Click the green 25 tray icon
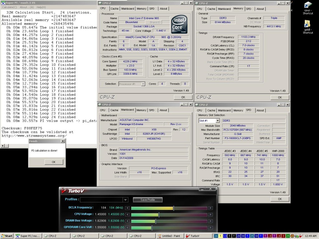The height and width of the screenshot is (239, 319). tap(288, 236)
